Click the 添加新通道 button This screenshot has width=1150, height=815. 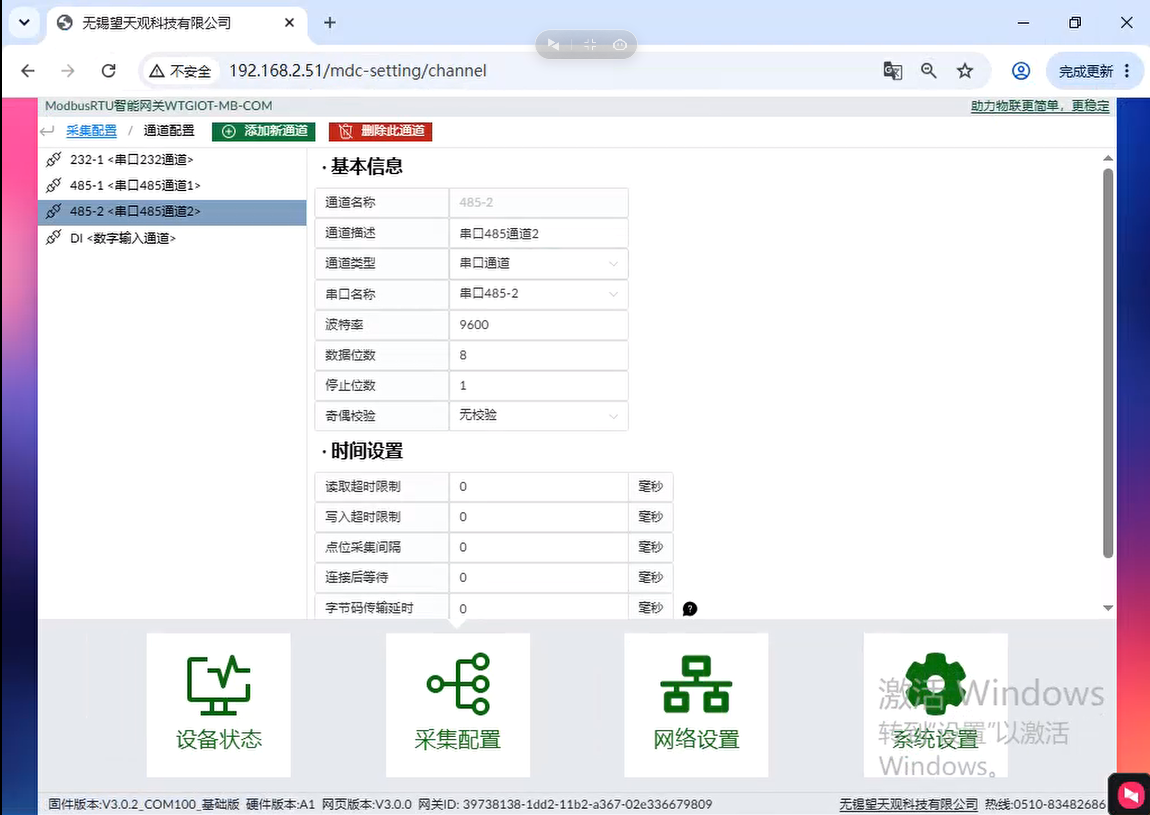[x=263, y=132]
